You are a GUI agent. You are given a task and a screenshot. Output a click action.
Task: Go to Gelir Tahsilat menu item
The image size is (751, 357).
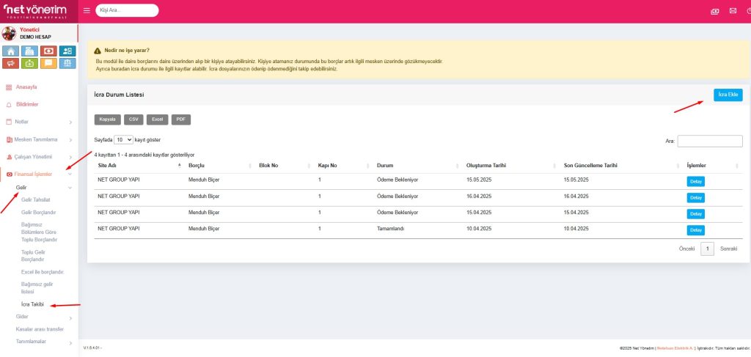(36, 199)
